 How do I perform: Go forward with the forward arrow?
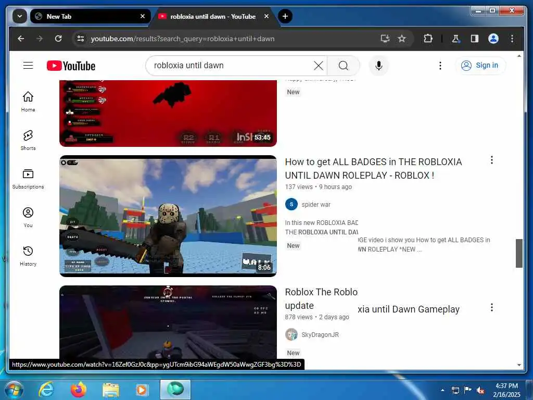pos(40,39)
